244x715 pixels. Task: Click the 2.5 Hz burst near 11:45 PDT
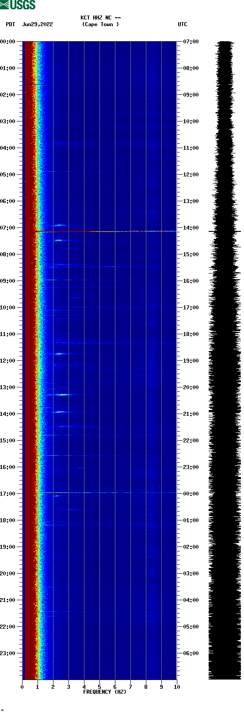pos(60,354)
